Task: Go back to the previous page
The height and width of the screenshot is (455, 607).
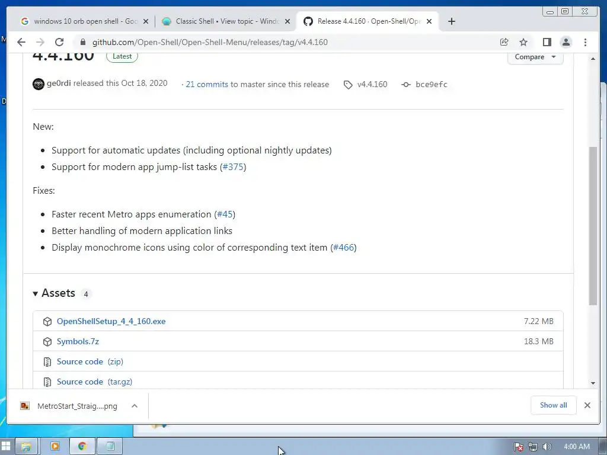Action: coord(21,42)
